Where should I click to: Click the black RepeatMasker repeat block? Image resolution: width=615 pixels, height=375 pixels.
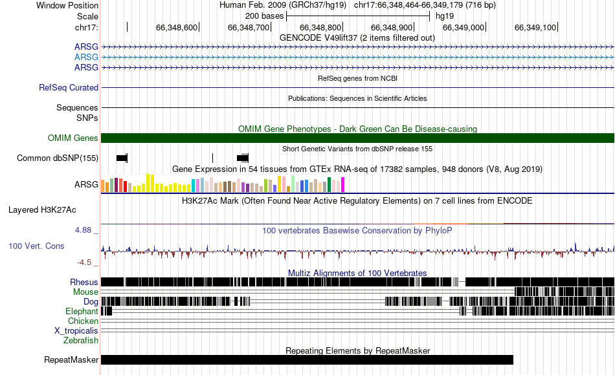tap(307, 359)
